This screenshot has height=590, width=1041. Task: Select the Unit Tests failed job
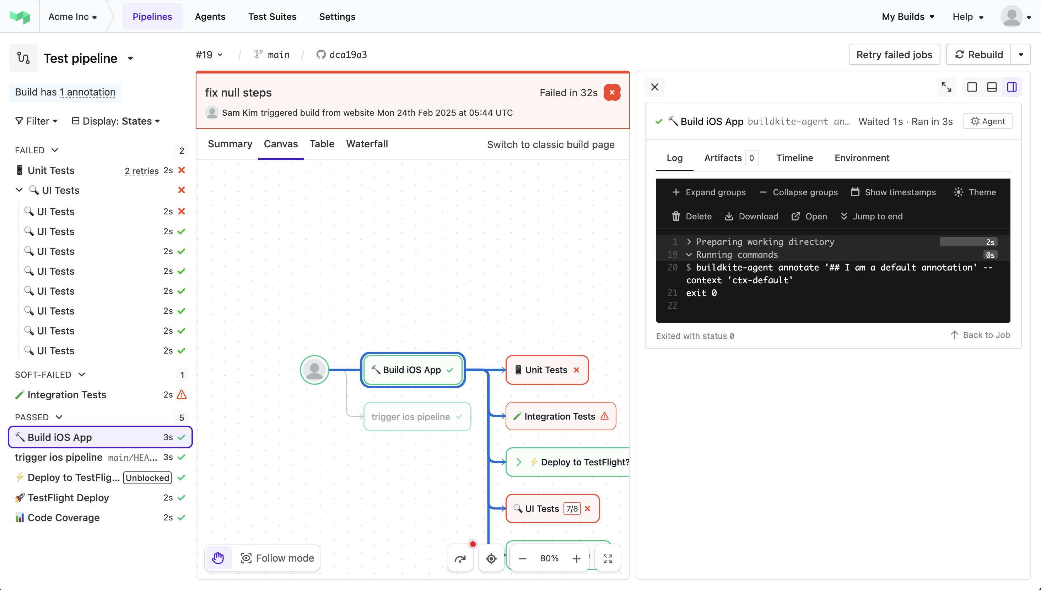(51, 170)
